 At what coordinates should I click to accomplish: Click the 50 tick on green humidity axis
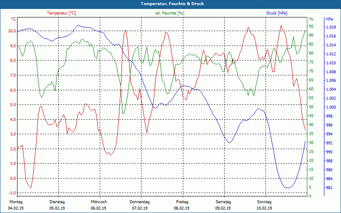click(311, 107)
